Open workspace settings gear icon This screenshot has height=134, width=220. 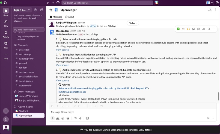click(x=35, y=10)
